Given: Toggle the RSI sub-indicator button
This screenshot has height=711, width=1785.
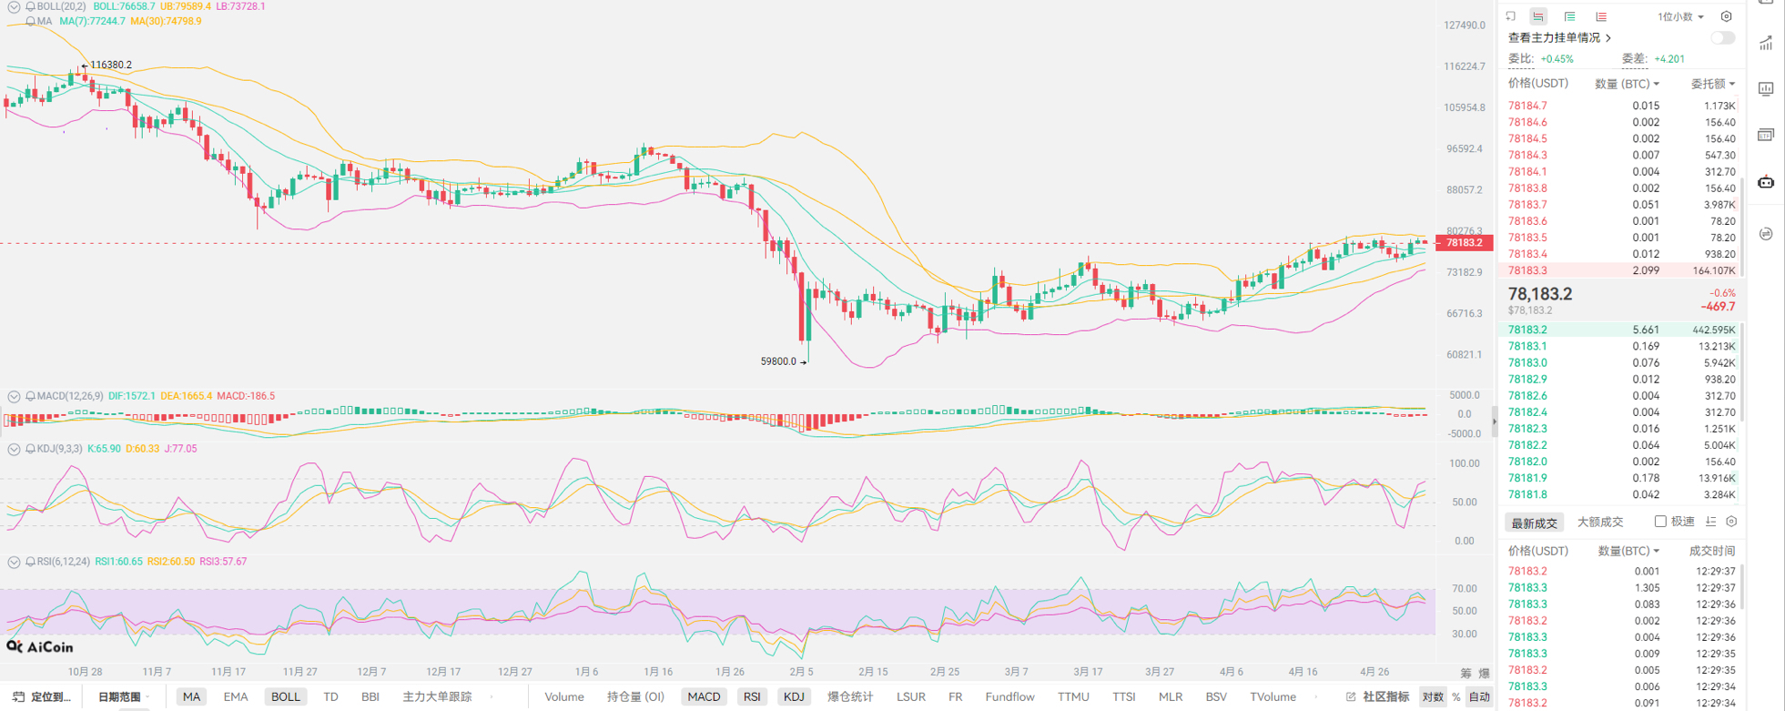Looking at the screenshot, I should (x=752, y=697).
